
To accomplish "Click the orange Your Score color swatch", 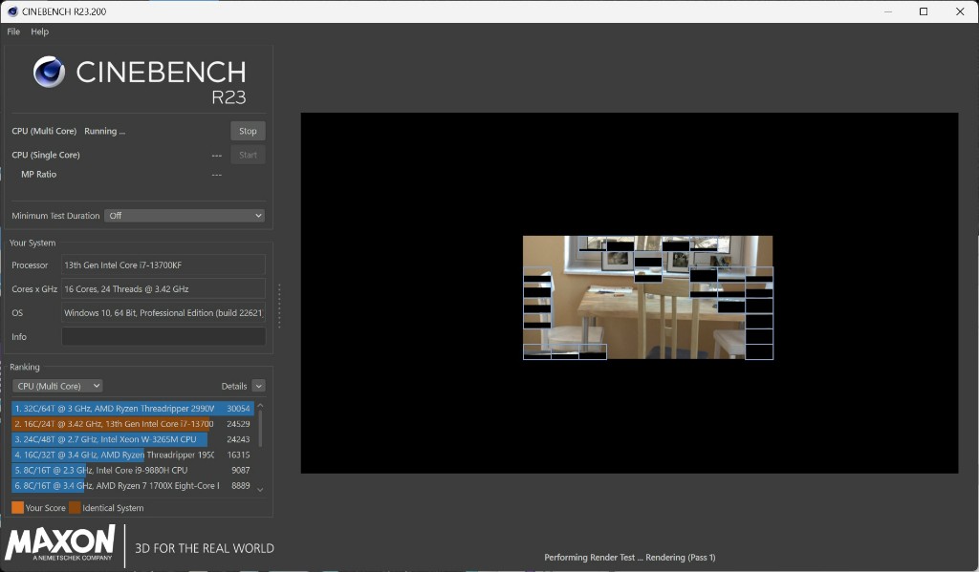I will coord(17,508).
